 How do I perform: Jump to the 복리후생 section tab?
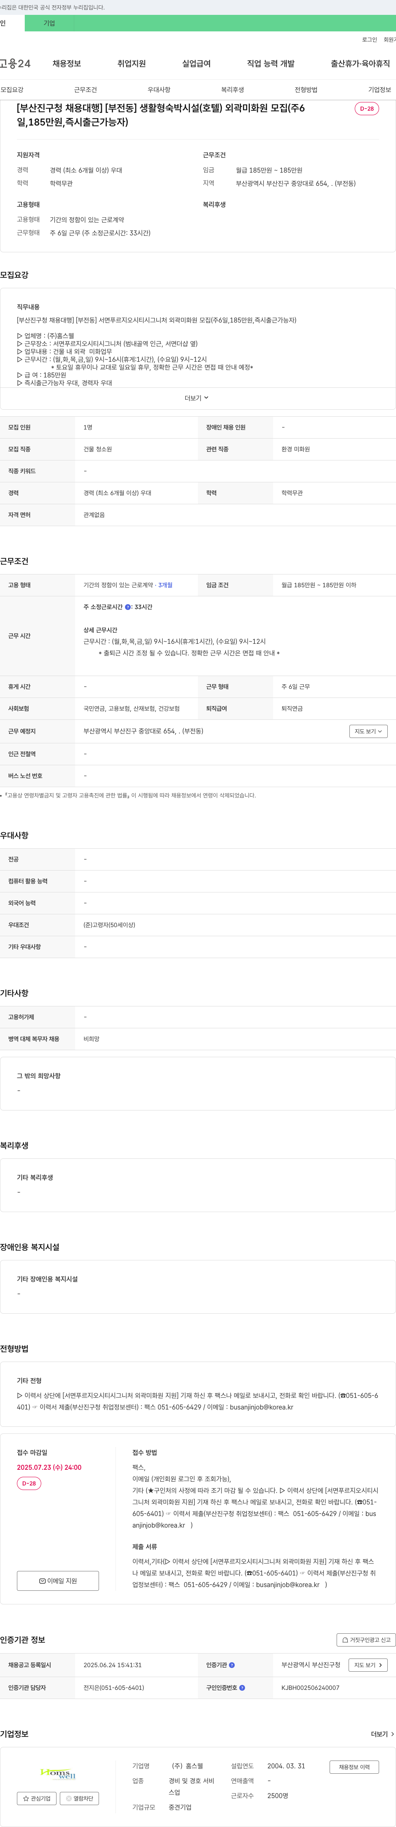[x=232, y=90]
